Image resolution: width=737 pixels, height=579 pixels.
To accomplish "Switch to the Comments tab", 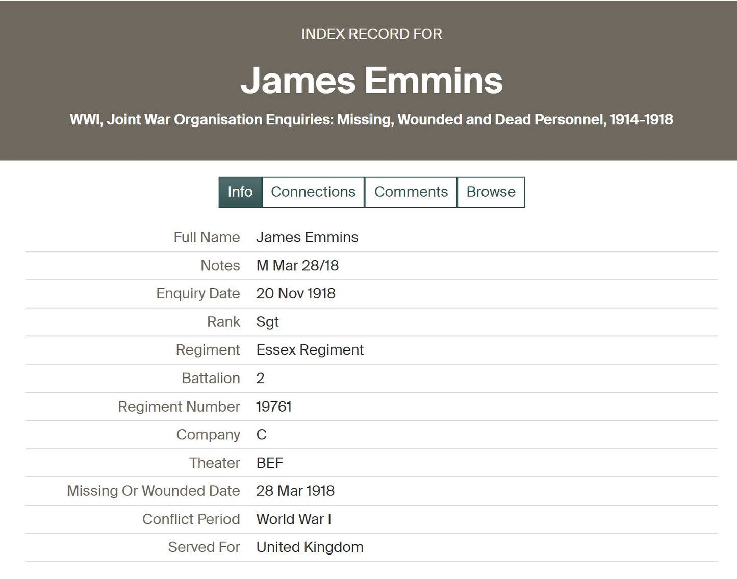I will pos(411,192).
